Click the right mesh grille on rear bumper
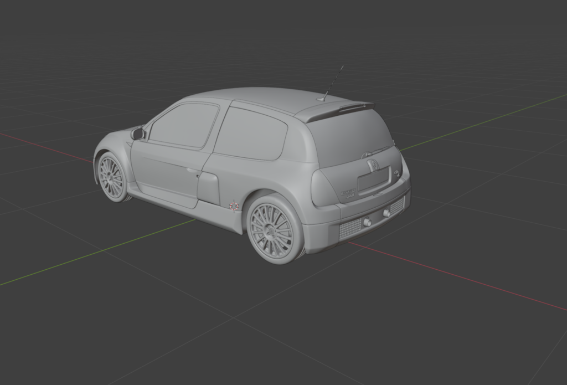567x385 pixels. click(x=397, y=206)
